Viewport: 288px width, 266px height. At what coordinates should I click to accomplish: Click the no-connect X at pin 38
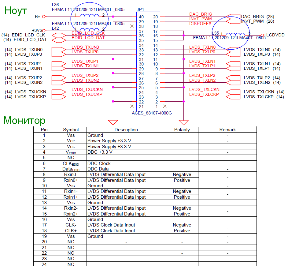coord(132,26)
